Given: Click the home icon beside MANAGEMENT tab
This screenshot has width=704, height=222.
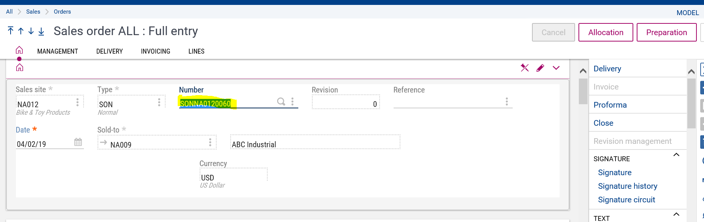Looking at the screenshot, I should tap(19, 50).
